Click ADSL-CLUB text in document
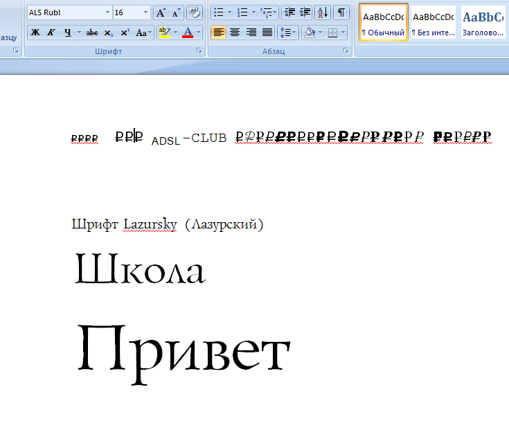 [x=189, y=139]
